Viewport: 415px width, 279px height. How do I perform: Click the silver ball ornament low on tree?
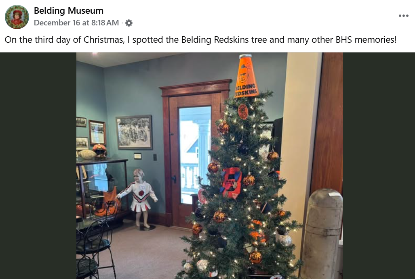coord(285,240)
